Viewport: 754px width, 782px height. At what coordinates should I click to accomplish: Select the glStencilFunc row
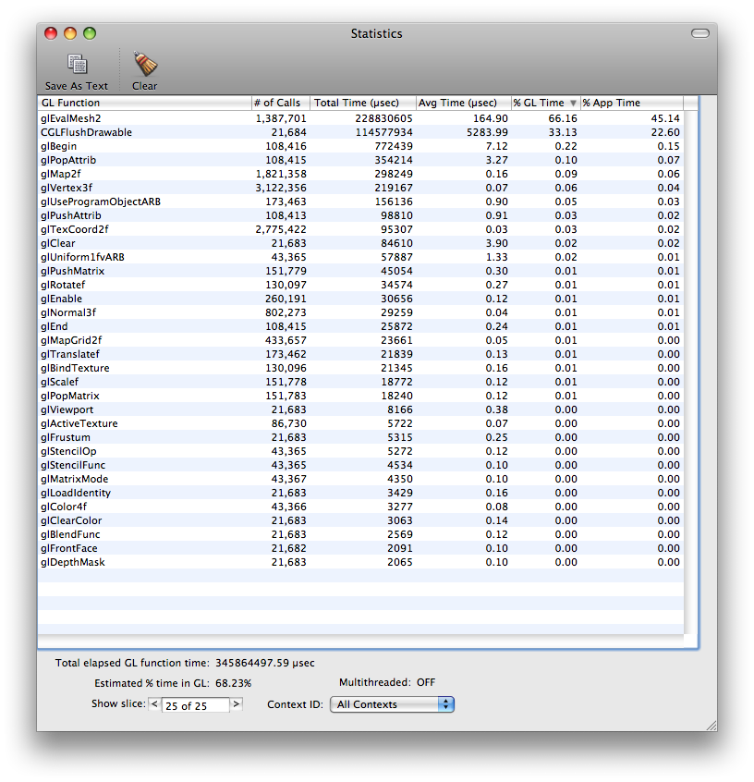point(360,465)
